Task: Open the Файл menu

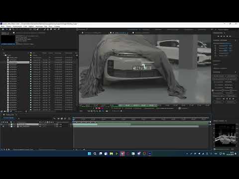Action: 2,26
